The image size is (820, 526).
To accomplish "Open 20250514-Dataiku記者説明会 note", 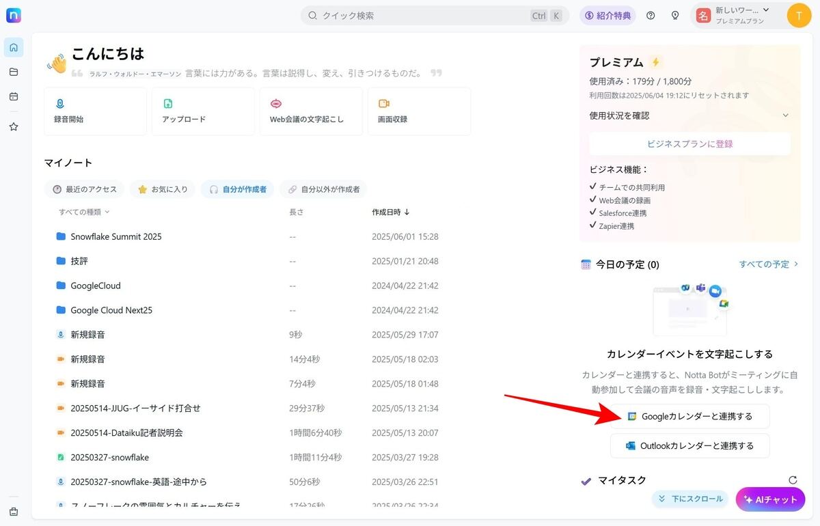I will pyautogui.click(x=126, y=433).
